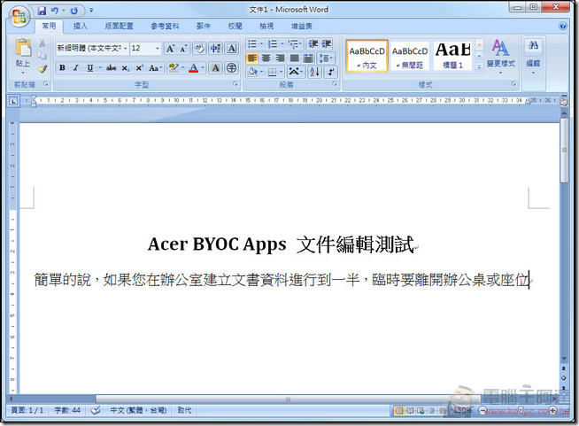Image resolution: width=579 pixels, height=426 pixels.
Task: Sort paragraphs A to Z
Action: [x=314, y=72]
